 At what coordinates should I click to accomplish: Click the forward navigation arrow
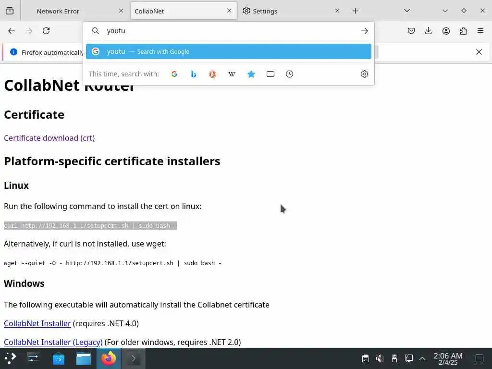28,31
